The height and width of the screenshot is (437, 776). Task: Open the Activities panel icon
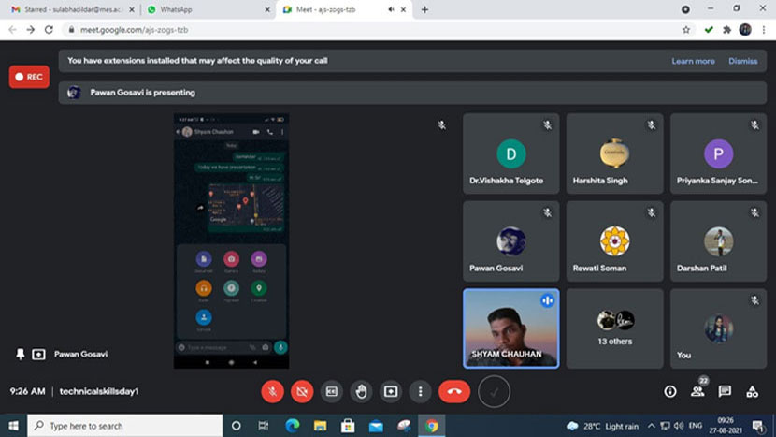coord(752,391)
